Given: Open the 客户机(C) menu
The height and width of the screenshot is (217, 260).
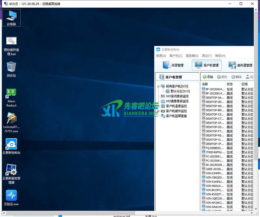Looking at the screenshot, I should point(176,56).
